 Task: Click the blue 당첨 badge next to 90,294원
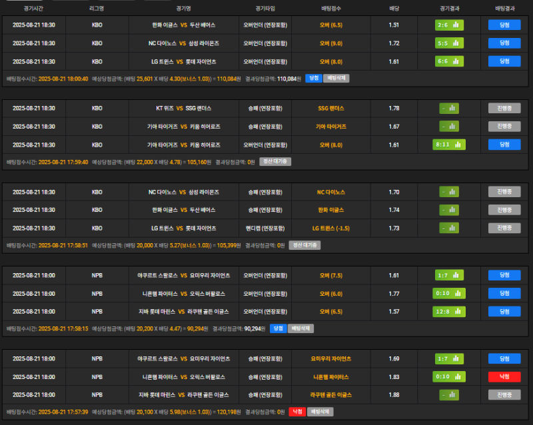pyautogui.click(x=278, y=328)
